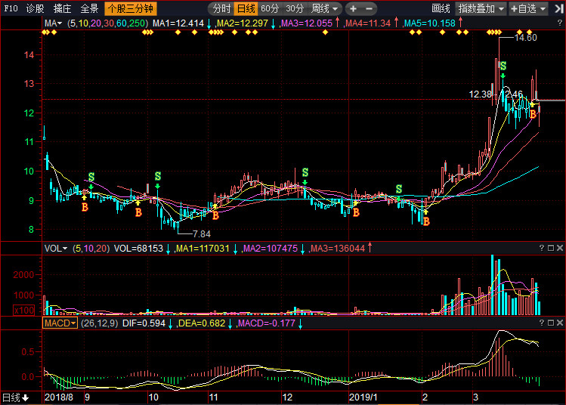Open help for the MACD panel

(540, 323)
